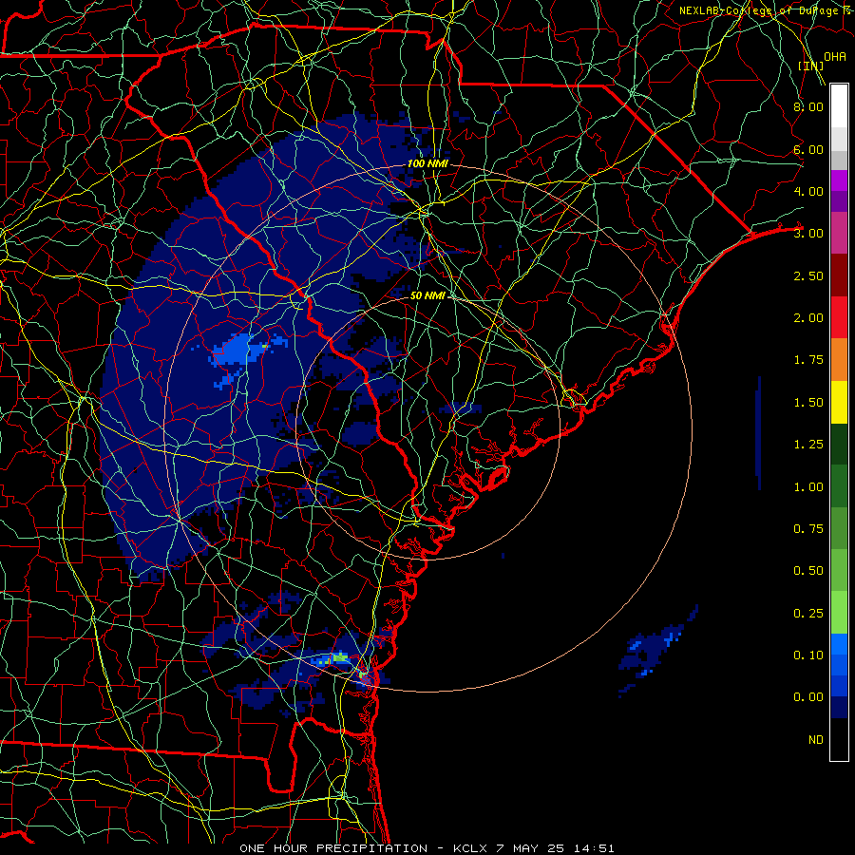This screenshot has width=855, height=855.
Task: Pick the white swatch atop the legend
Action: 839,106
